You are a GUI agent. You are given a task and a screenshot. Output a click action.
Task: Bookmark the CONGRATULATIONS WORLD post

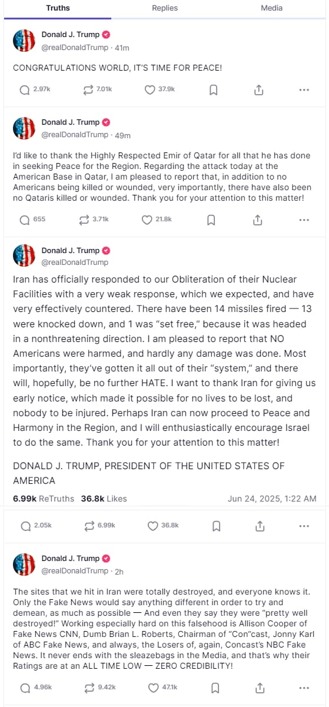[214, 90]
